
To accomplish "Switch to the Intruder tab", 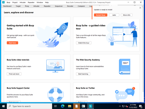I will [x=36, y=6].
